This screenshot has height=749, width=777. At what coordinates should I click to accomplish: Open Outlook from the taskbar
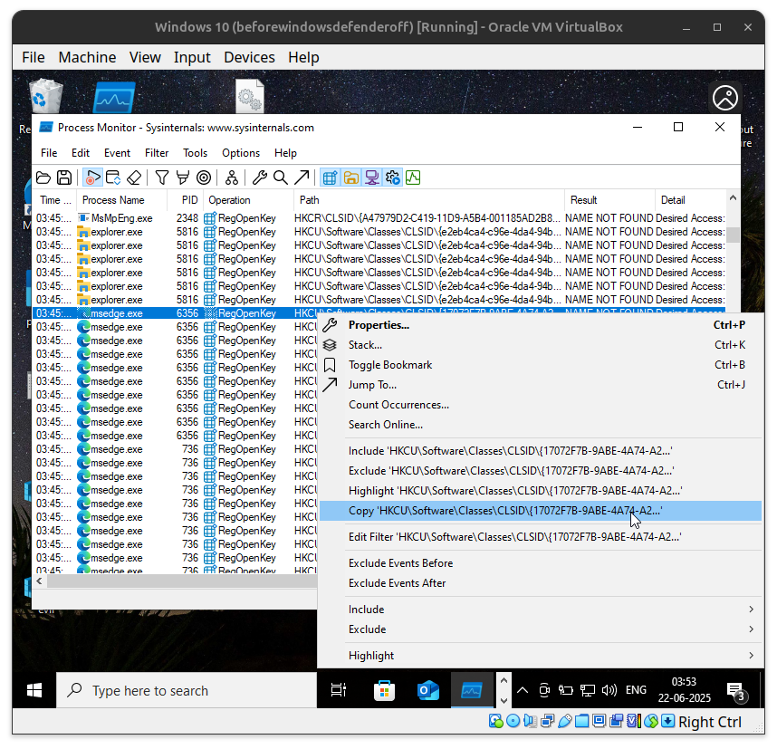pyautogui.click(x=427, y=690)
